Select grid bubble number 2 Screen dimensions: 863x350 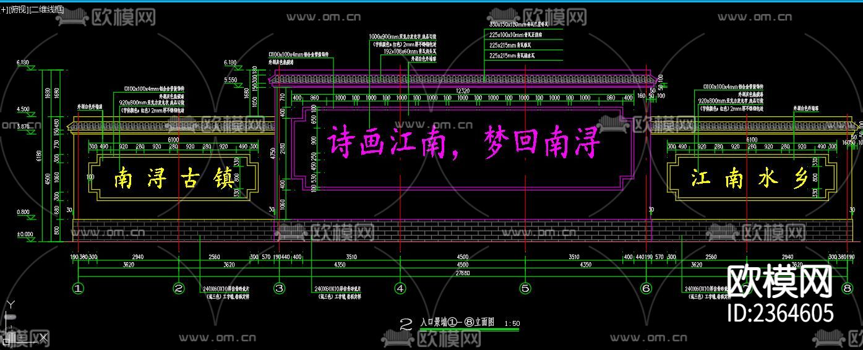pyautogui.click(x=179, y=288)
